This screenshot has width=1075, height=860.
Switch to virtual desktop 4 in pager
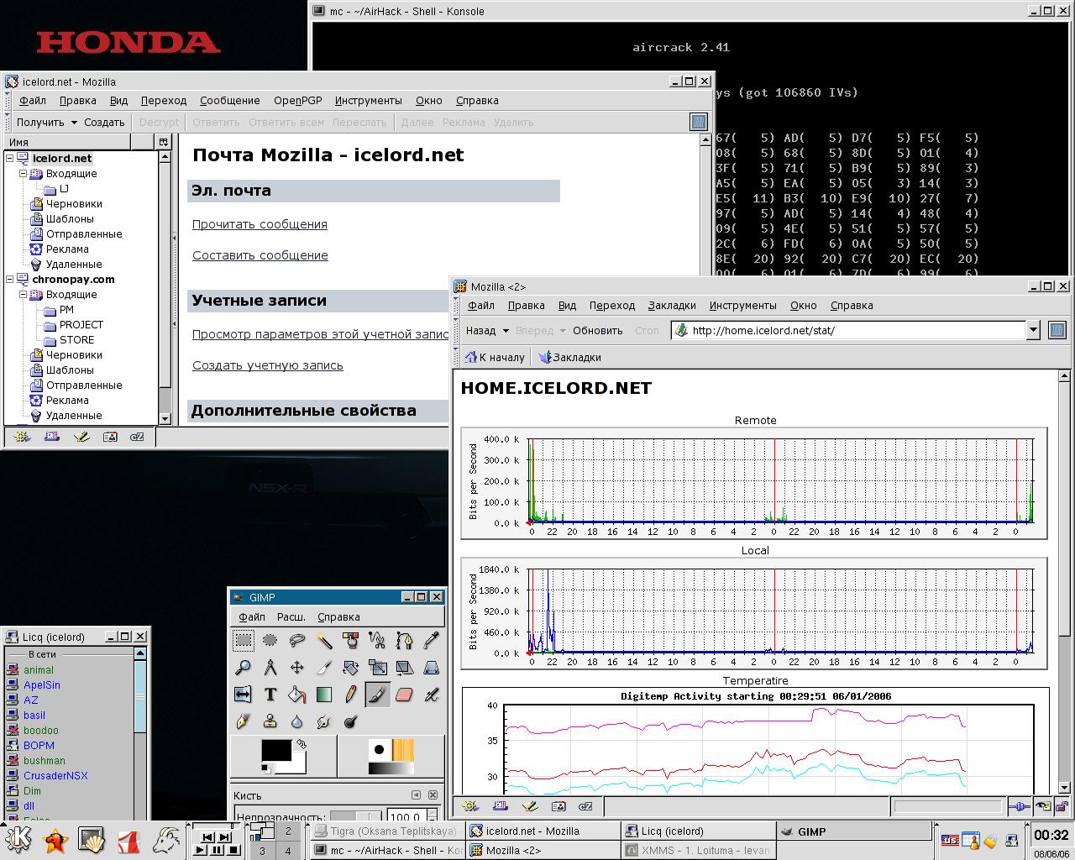pyautogui.click(x=288, y=850)
